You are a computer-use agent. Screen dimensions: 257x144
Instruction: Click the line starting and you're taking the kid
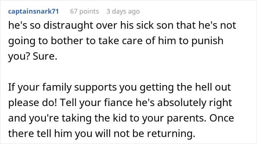click(x=121, y=118)
